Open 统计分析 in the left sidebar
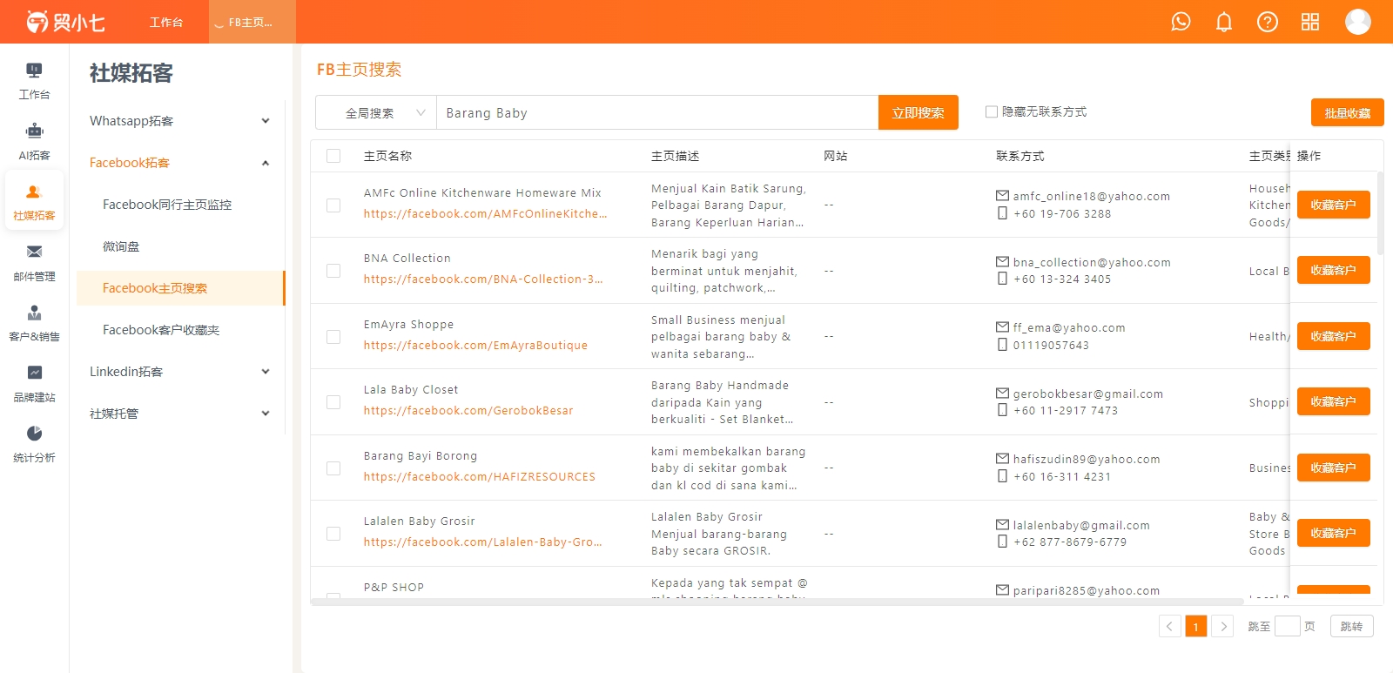Image resolution: width=1393 pixels, height=673 pixels. coord(34,445)
